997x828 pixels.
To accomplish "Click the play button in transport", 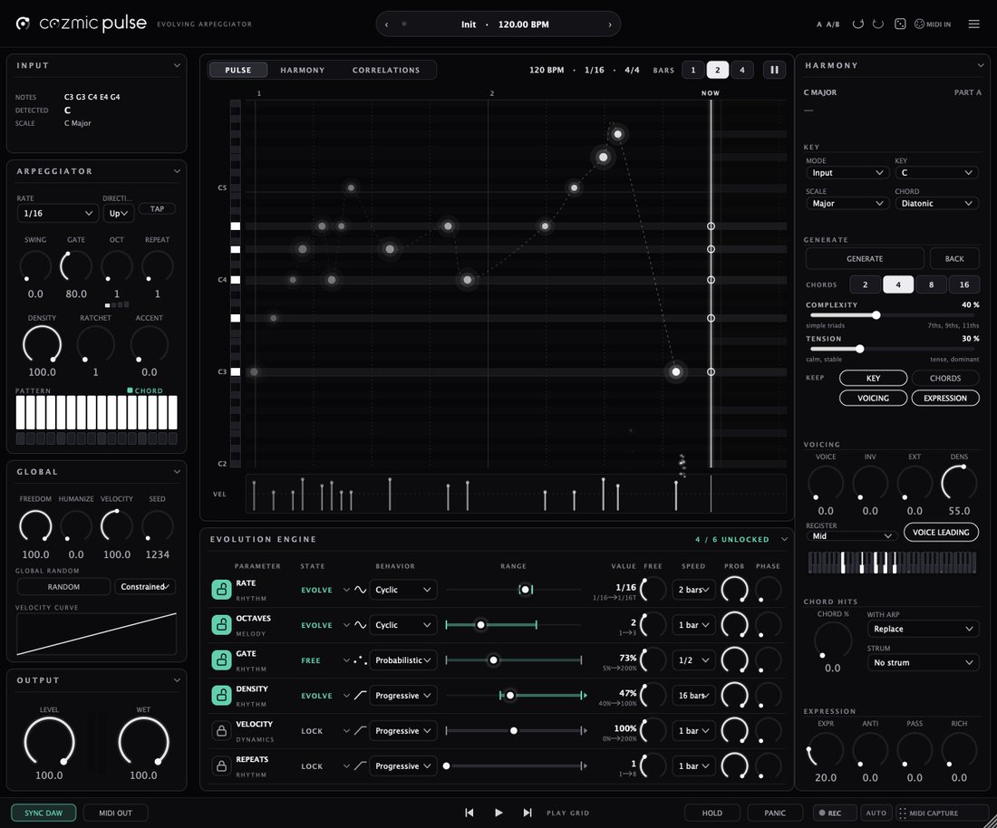I will [498, 813].
